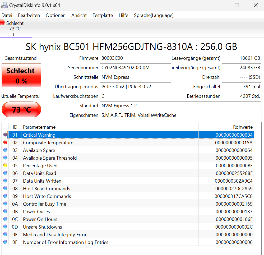Click the blue status orb of Data Units Read
Image resolution: width=264 pixels, height=255 pixels.
point(5,173)
